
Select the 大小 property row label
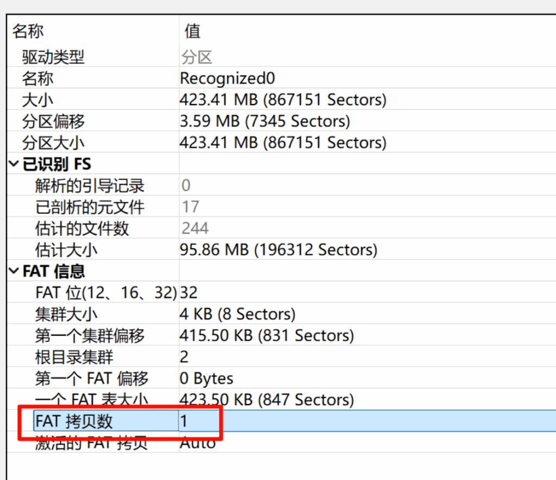pos(37,100)
